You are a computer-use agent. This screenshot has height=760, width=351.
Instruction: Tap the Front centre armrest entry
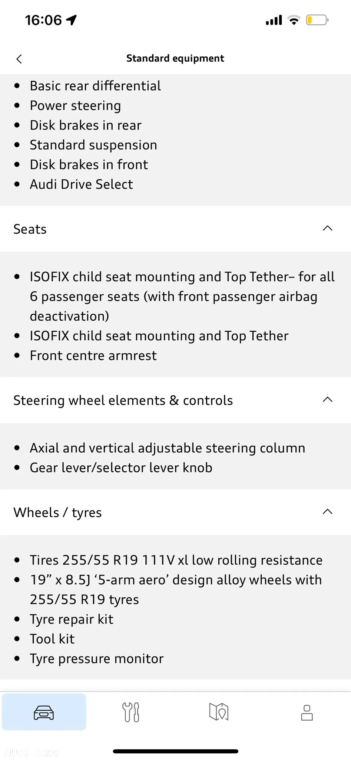tap(93, 356)
